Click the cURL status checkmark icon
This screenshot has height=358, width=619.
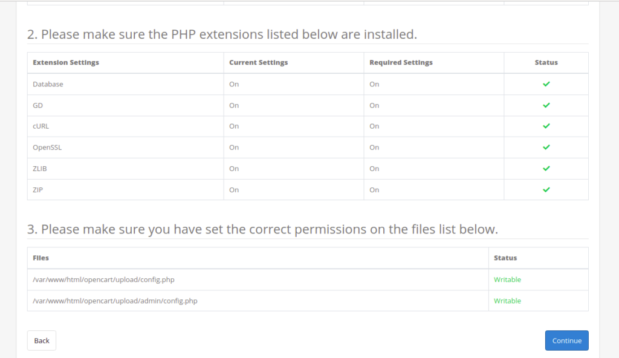coord(546,126)
